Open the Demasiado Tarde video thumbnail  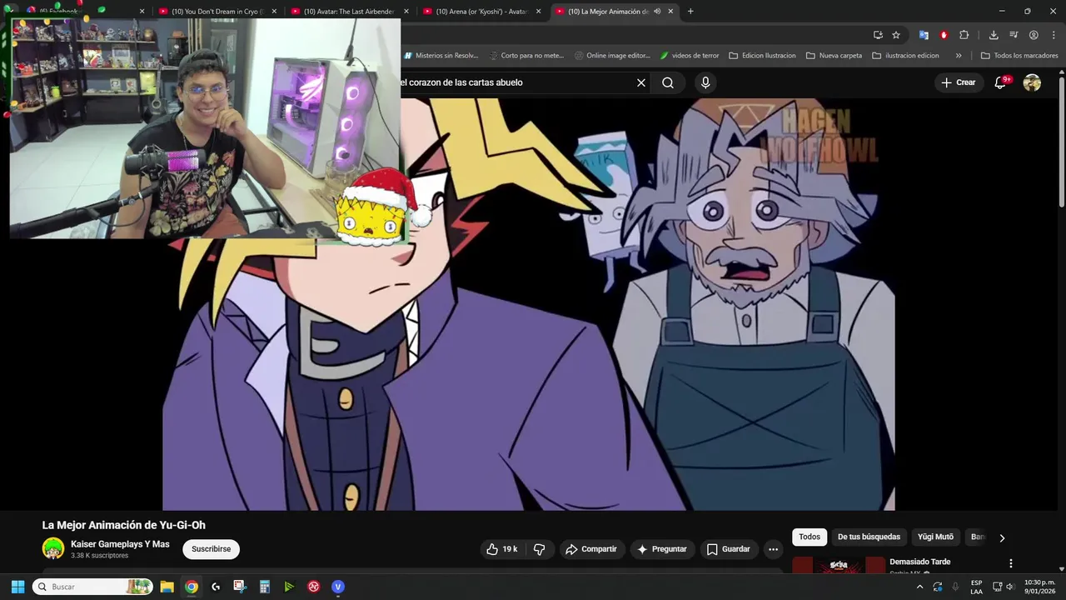point(838,566)
